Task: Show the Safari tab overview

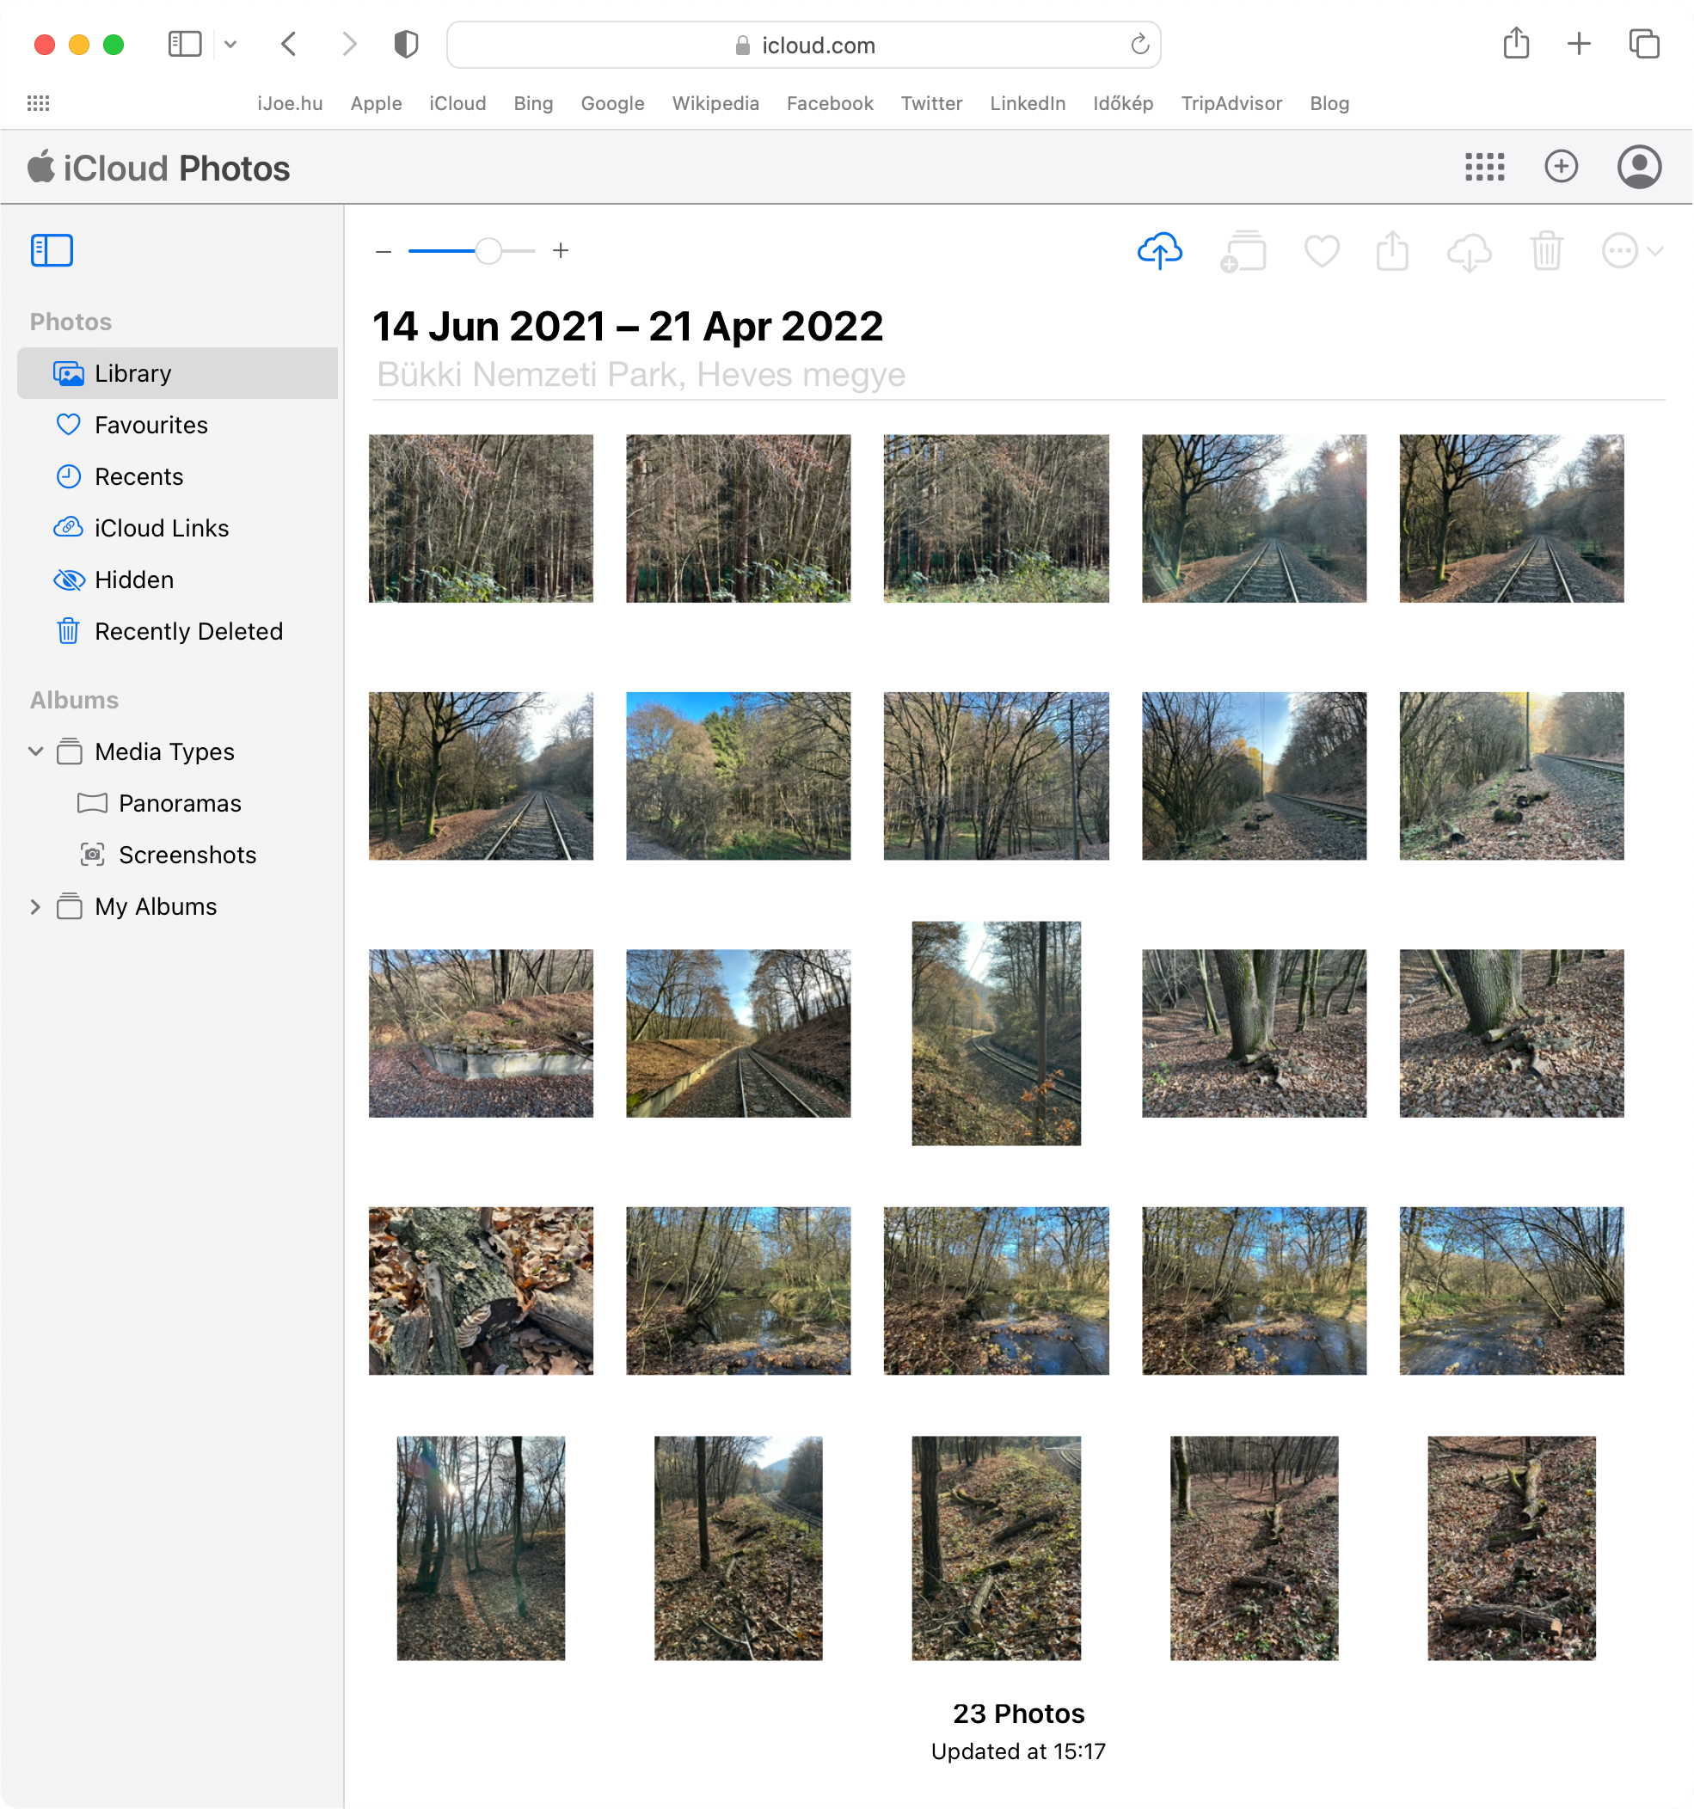Action: pyautogui.click(x=1644, y=44)
